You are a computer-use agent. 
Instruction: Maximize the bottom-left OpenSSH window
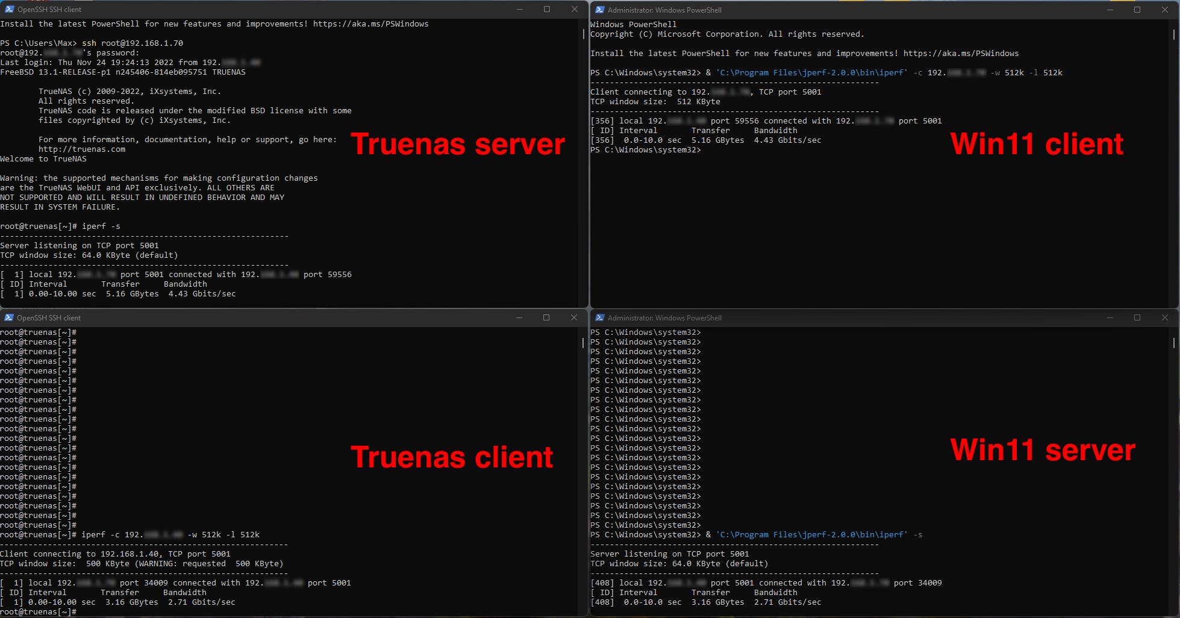click(546, 317)
